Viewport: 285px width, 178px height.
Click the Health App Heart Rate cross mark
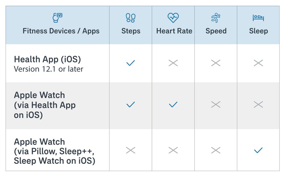point(173,63)
